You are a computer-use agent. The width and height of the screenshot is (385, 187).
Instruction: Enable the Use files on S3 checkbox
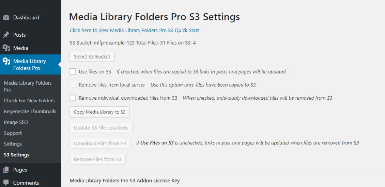tap(73, 71)
